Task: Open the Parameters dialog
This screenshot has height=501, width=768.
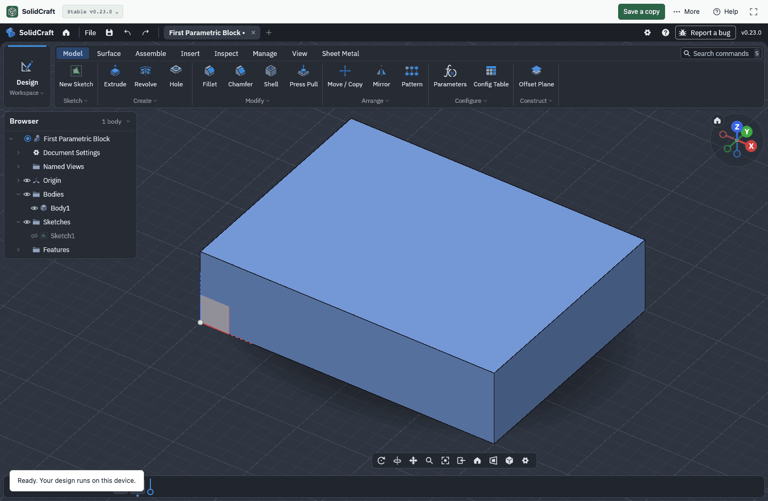Action: point(450,76)
